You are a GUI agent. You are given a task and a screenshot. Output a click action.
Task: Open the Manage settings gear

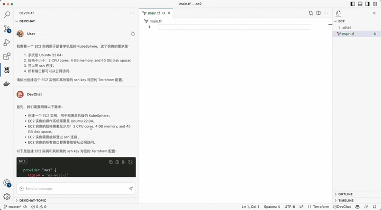coord(7,196)
